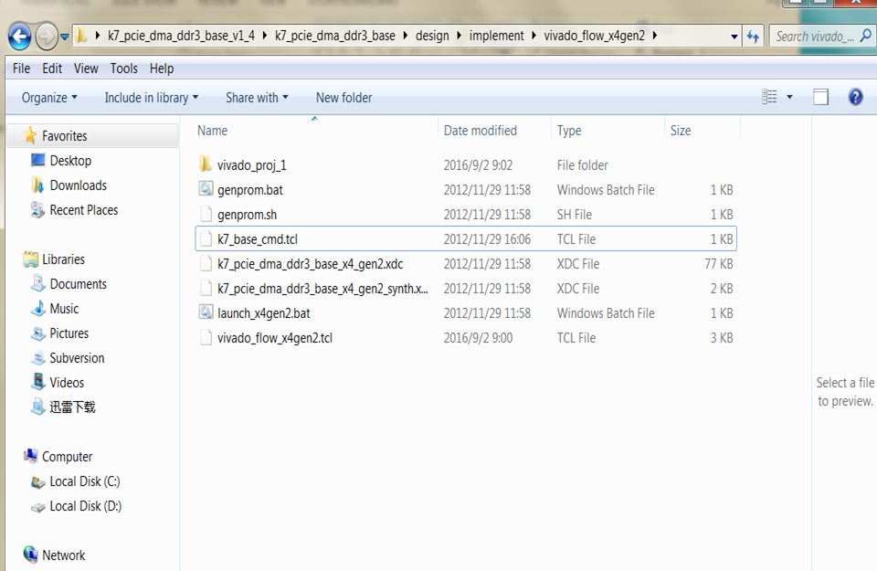Open the Tools menu

click(x=123, y=69)
